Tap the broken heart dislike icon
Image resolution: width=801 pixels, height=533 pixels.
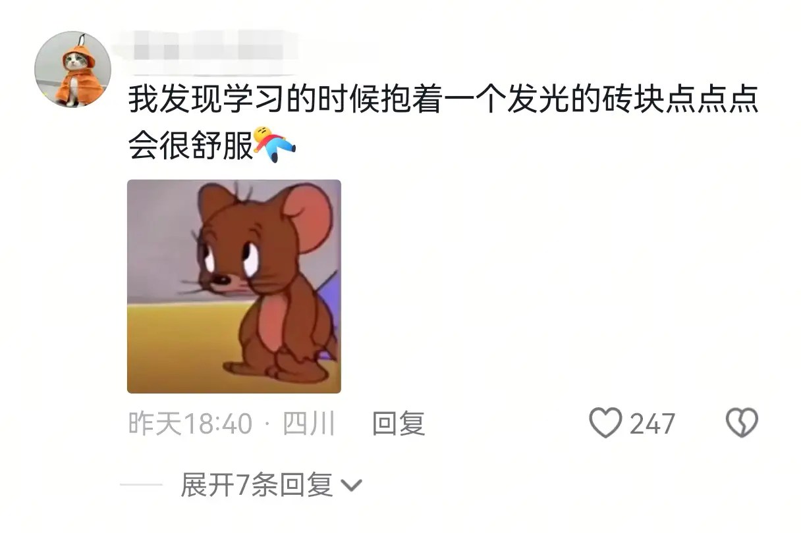742,423
